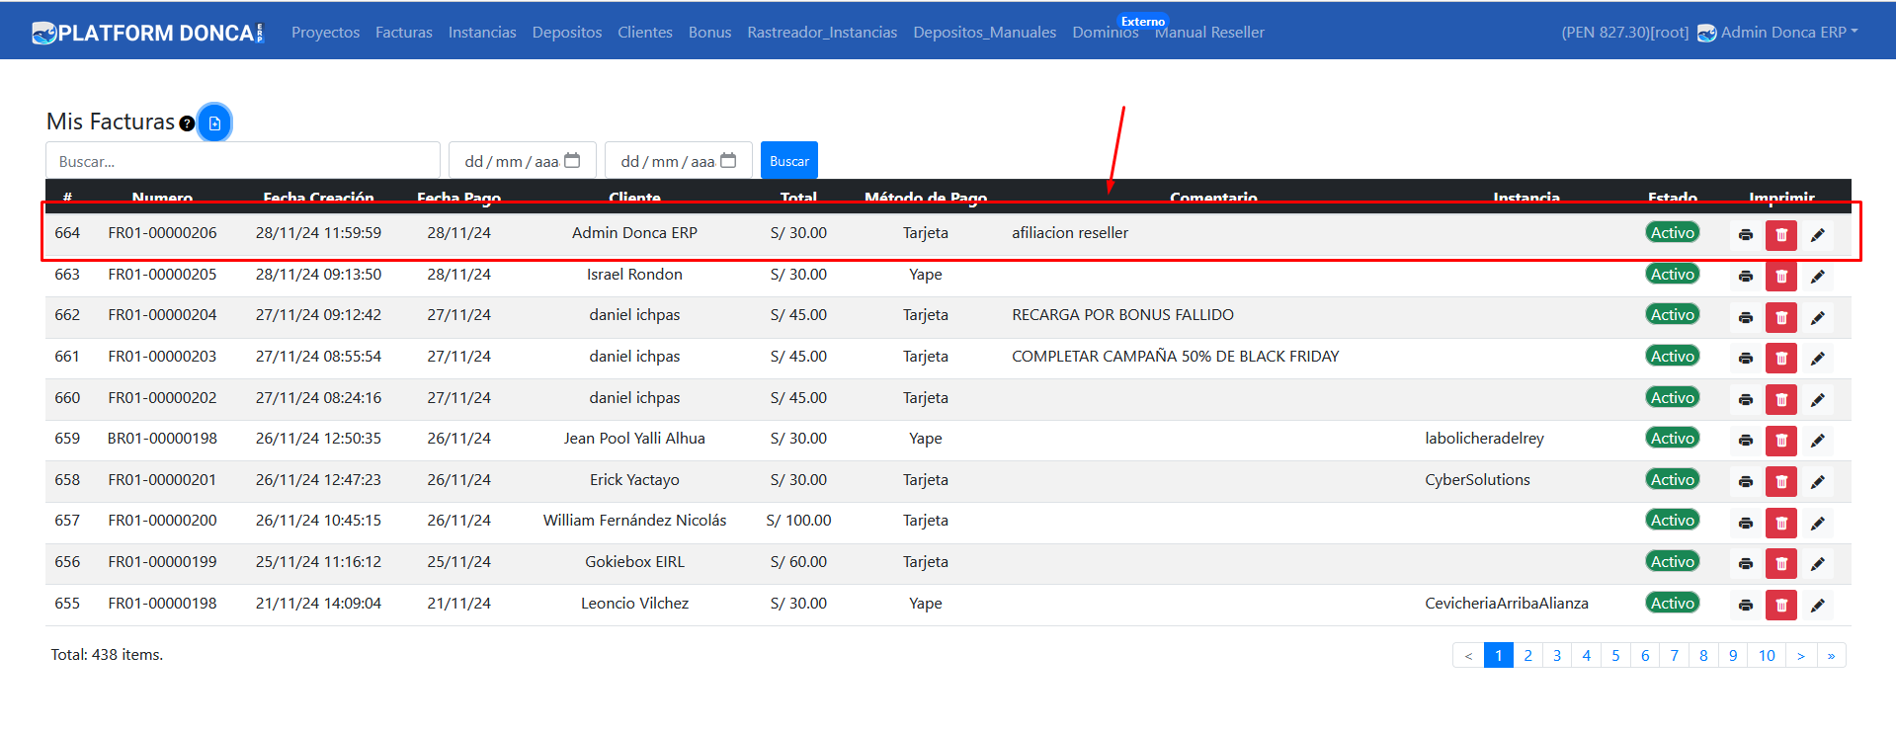Open the Admin Donca ERP user dropdown
The width and height of the screenshot is (1896, 733).
tap(1777, 33)
